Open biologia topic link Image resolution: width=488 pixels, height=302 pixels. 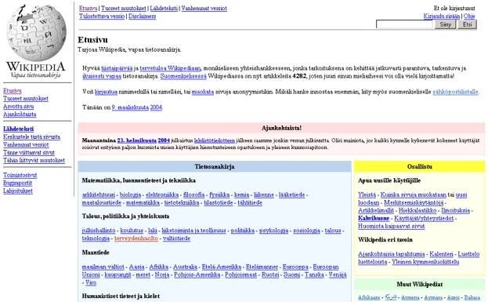point(130,195)
